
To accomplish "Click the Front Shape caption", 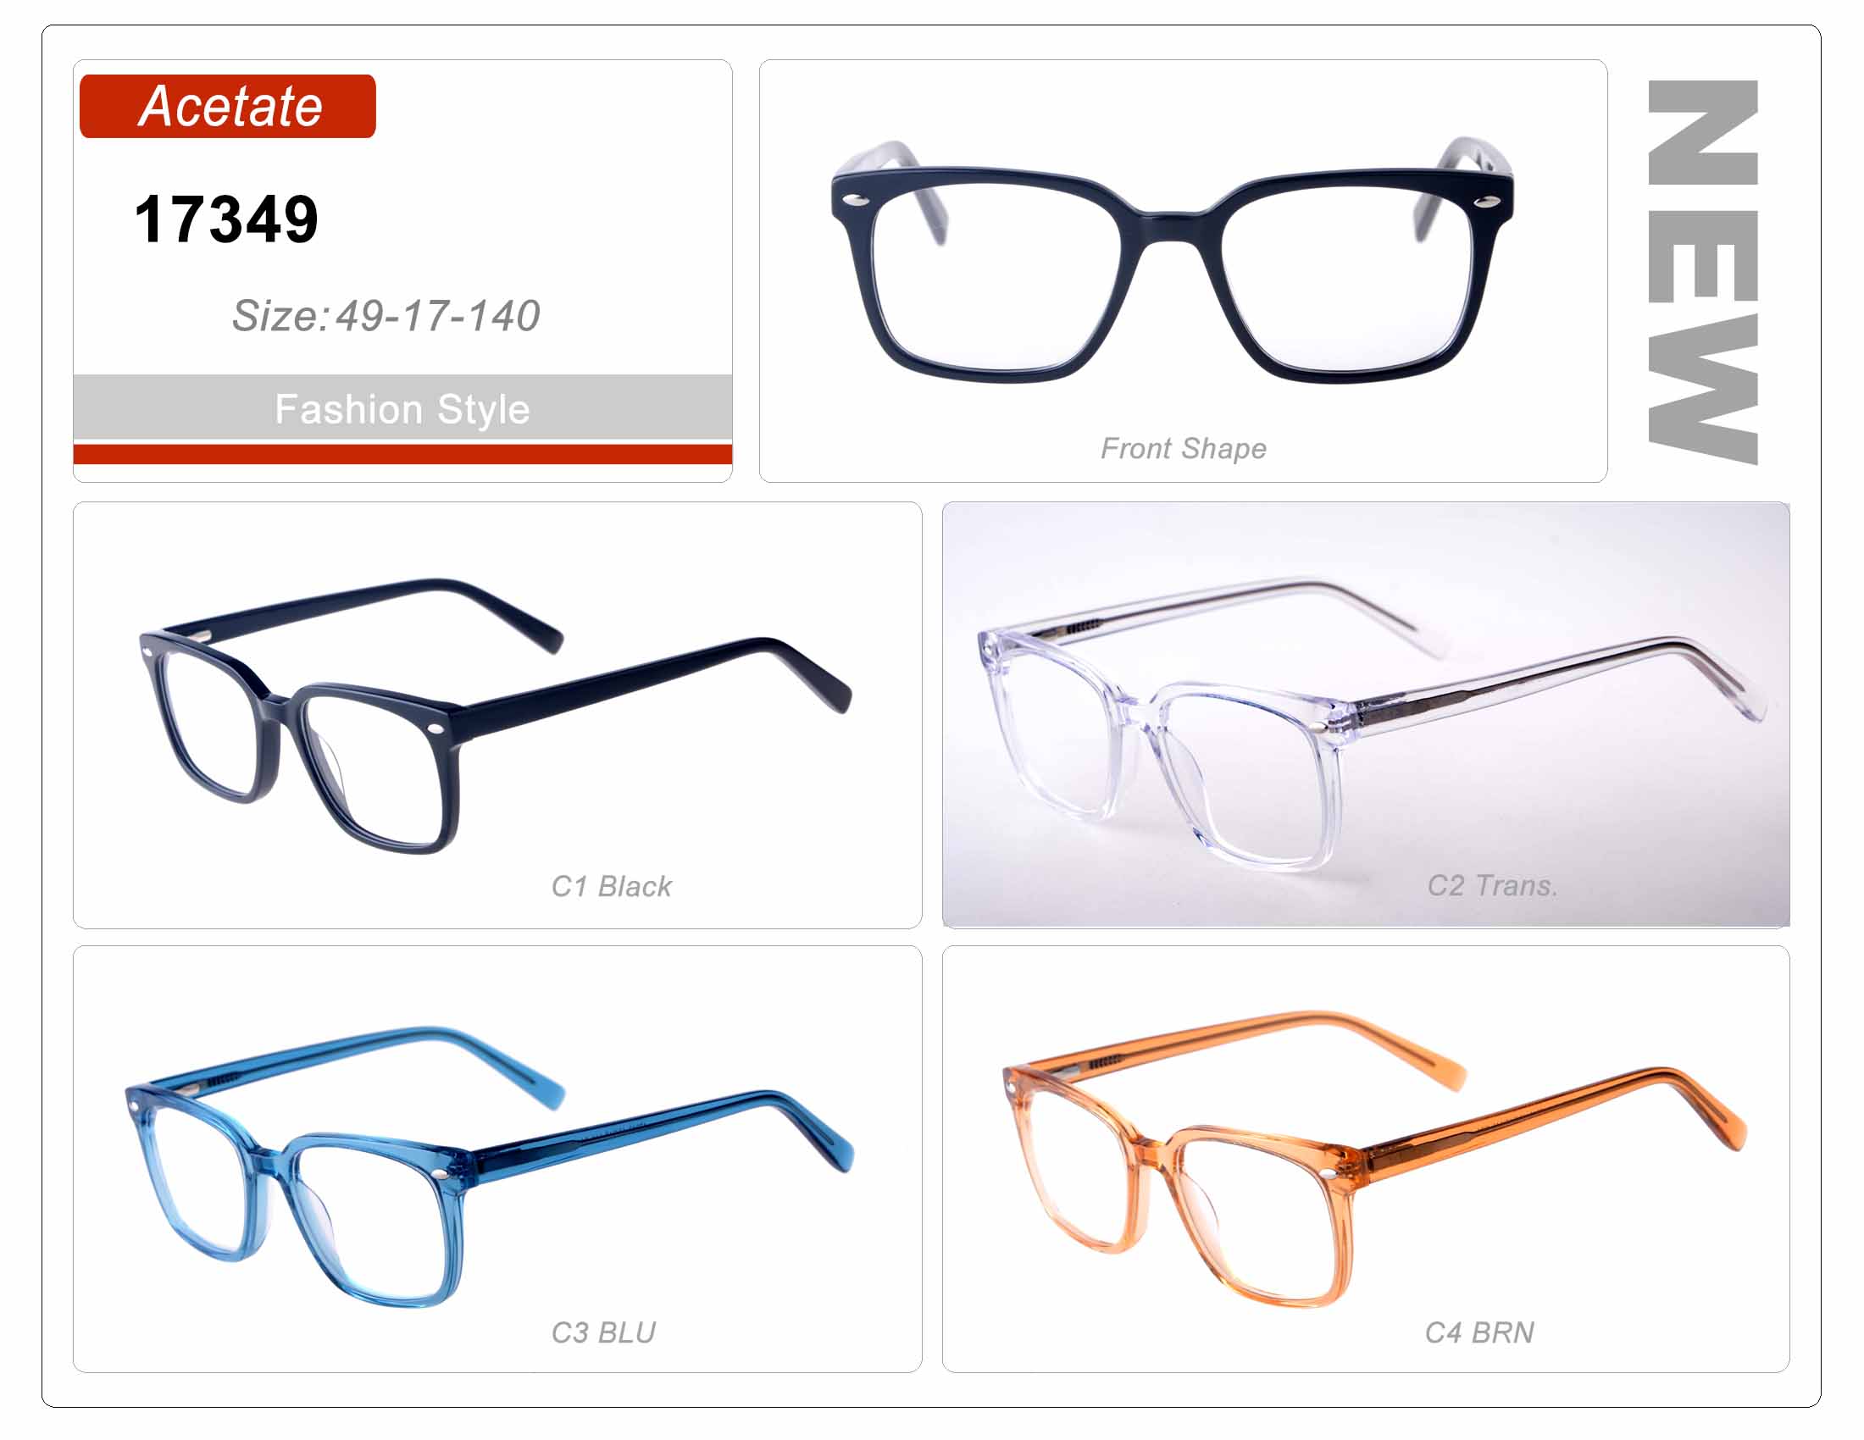I will [1183, 449].
